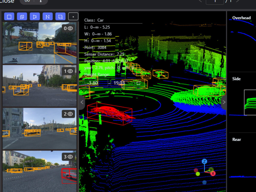This screenshot has height=192, width=256.
Task: Select the point annotation tool
Action: pyautogui.click(x=73, y=17)
